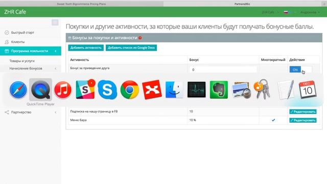This screenshot has width=327, height=184.
Task: Open the red XMind app icon
Action: pyautogui.click(x=152, y=90)
